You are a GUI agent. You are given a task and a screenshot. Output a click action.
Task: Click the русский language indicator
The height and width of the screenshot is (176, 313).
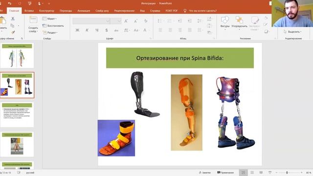tap(30, 173)
